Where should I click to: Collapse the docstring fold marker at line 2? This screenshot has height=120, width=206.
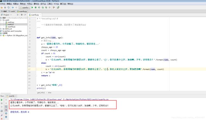[36, 22]
